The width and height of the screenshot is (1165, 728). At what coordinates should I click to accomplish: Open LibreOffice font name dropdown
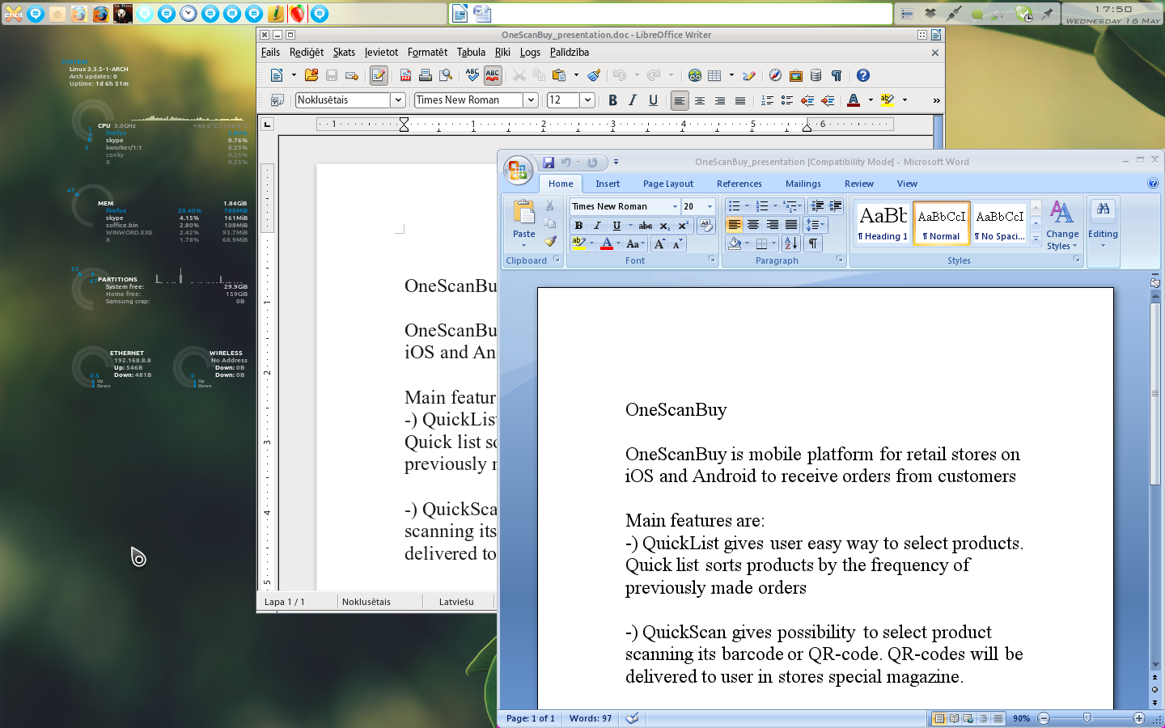point(531,100)
